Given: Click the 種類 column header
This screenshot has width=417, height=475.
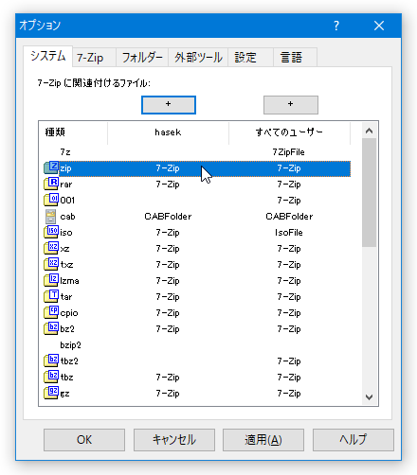Looking at the screenshot, I should pyautogui.click(x=73, y=132).
